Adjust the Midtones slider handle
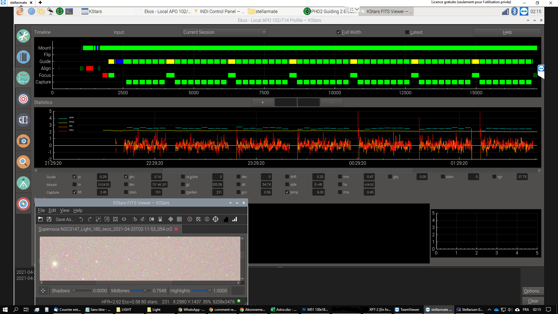This screenshot has width=558, height=314. point(145,290)
